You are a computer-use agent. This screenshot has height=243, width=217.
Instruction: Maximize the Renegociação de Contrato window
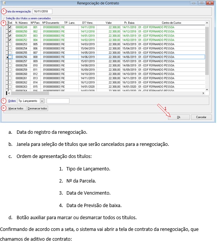pyautogui.click(x=201, y=3)
